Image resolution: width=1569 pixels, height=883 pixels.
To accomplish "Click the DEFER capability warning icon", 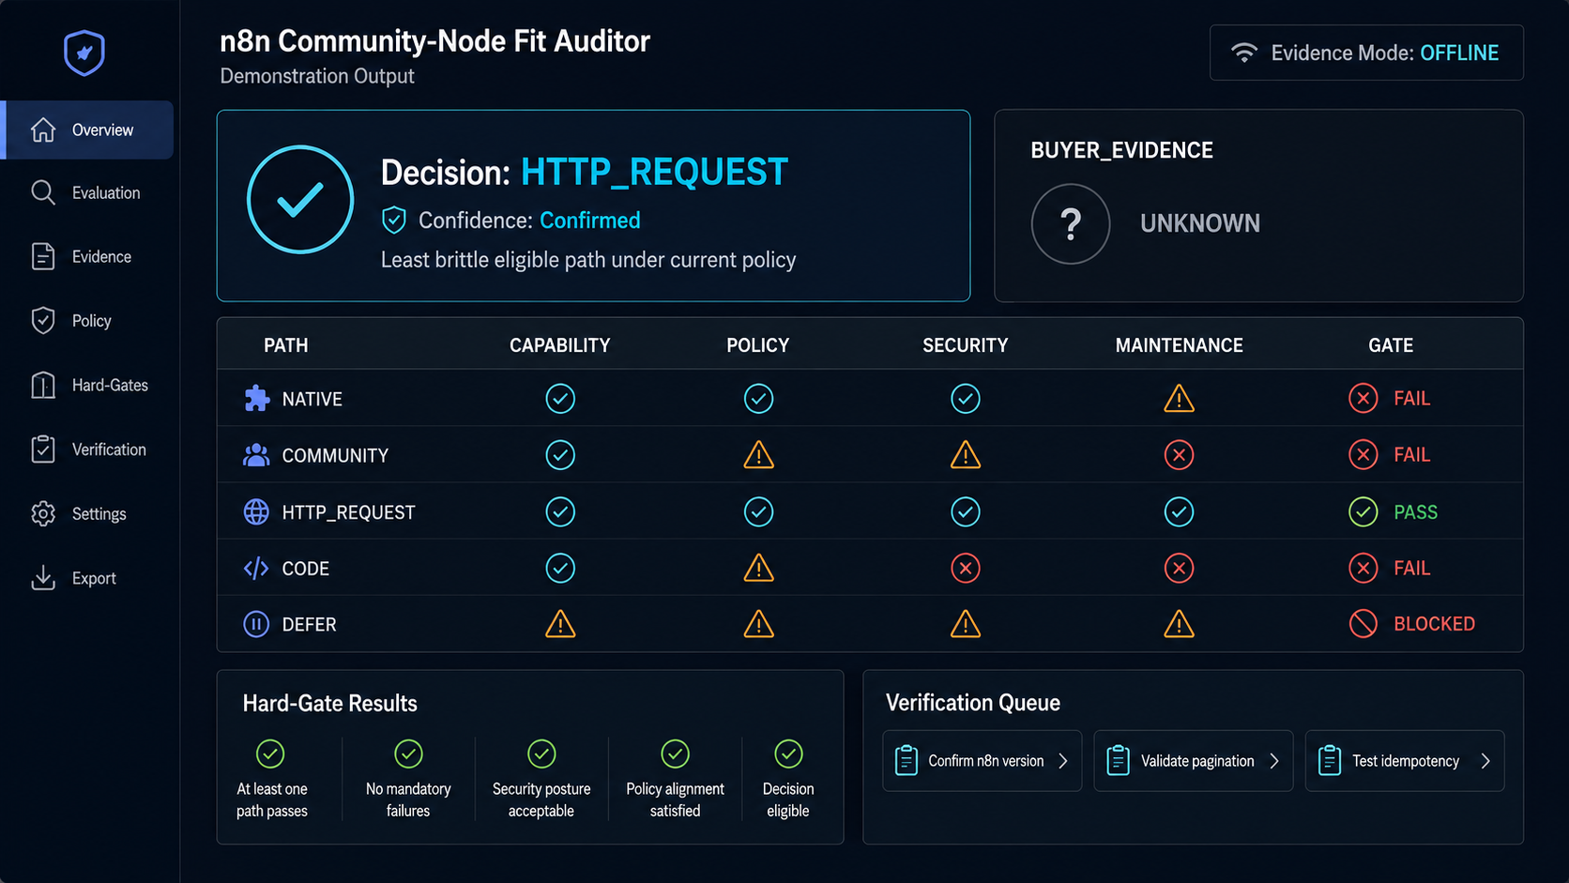I will tap(560, 624).
